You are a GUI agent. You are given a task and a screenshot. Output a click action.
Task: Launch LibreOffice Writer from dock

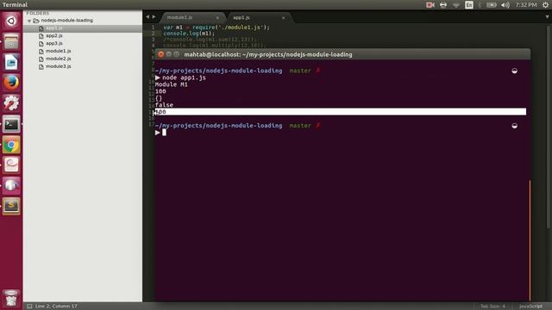[11, 62]
